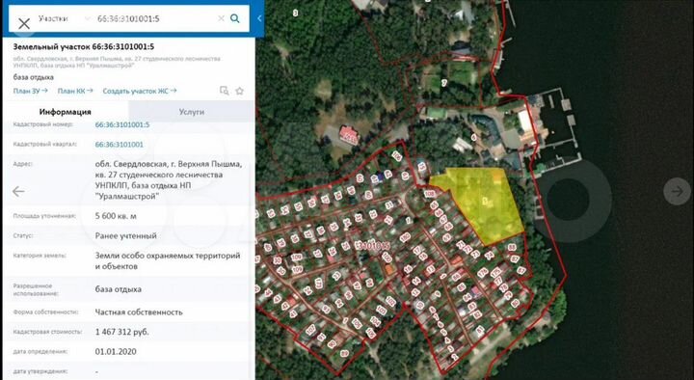This screenshot has height=380, width=694.
Task: Go to the previous image with the left arrow
Action: point(18,191)
